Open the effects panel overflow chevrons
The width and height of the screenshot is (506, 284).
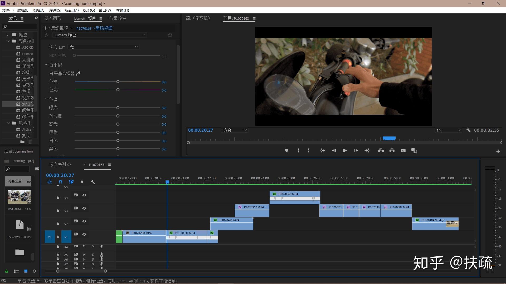tap(36, 18)
